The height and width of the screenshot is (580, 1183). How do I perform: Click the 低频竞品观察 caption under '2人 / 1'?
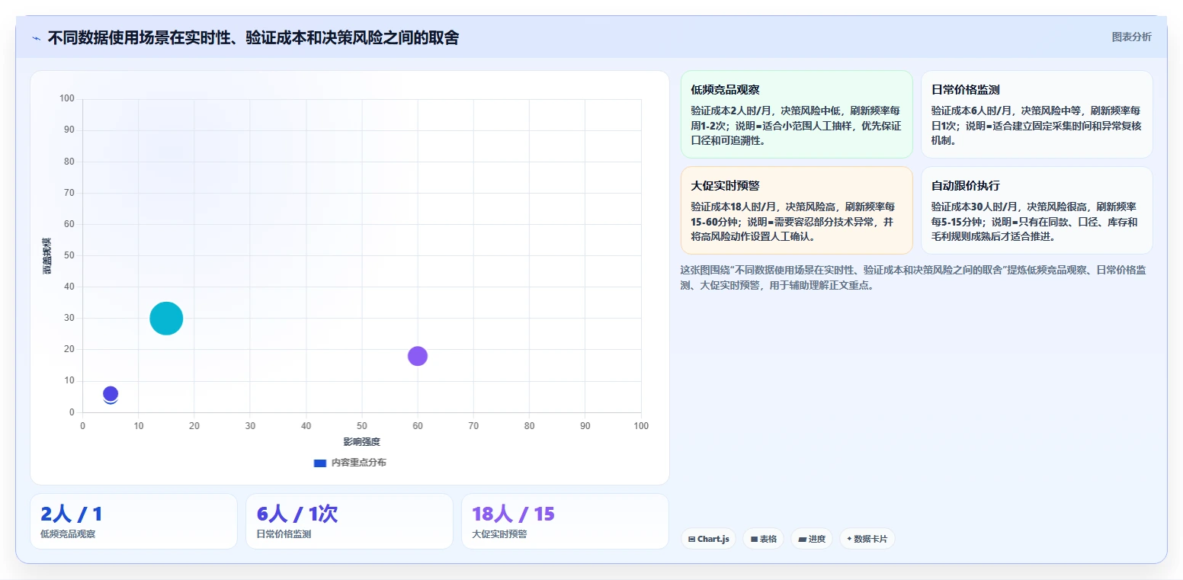click(68, 534)
